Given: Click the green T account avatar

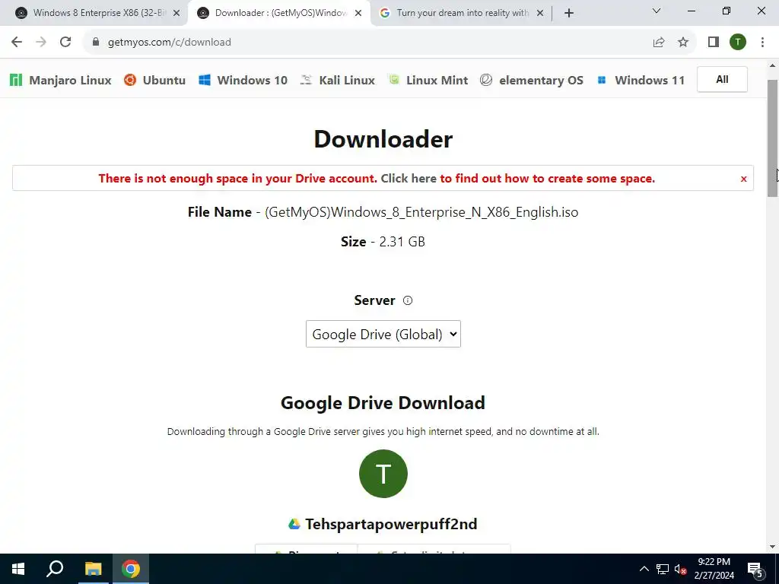Looking at the screenshot, I should pyautogui.click(x=383, y=473).
